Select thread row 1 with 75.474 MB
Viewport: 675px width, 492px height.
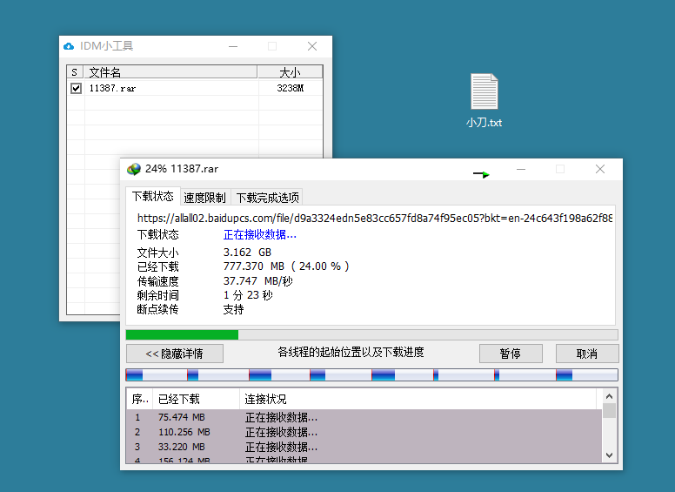pyautogui.click(x=261, y=417)
